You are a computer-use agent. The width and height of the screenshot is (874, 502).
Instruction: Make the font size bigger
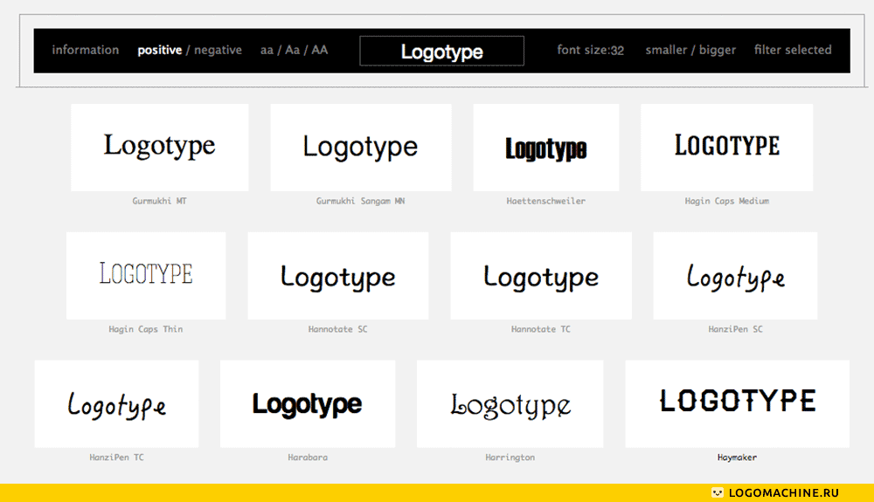(x=718, y=50)
